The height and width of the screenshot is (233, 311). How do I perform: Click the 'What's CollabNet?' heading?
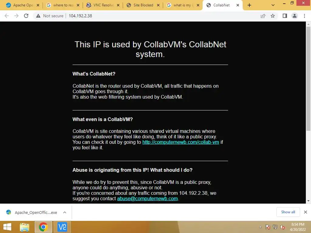94,74
